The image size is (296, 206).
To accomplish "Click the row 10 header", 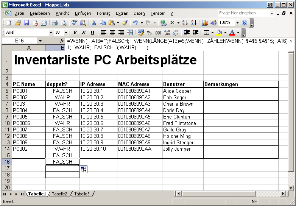I will (6, 123).
